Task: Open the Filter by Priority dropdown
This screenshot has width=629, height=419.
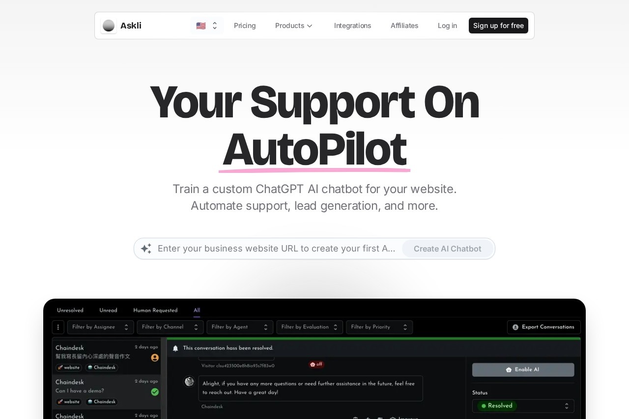Action: coord(379,327)
